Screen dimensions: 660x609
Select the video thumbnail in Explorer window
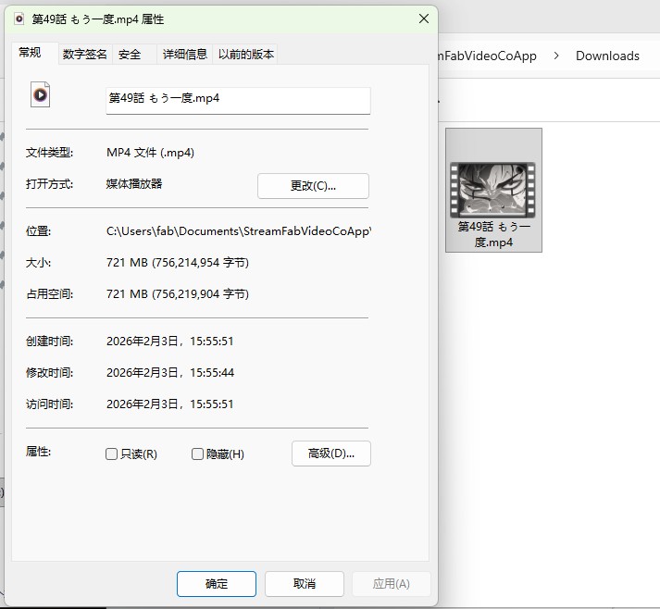pyautogui.click(x=492, y=190)
